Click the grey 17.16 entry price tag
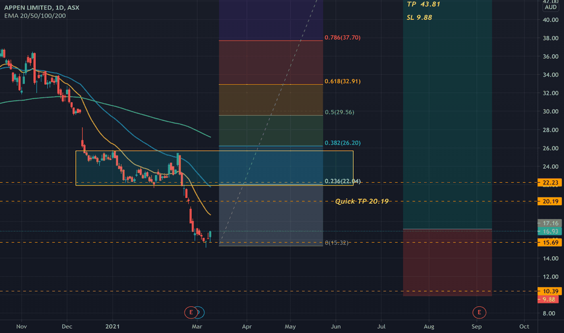Viewport: 564px width, 333px height. pos(549,223)
